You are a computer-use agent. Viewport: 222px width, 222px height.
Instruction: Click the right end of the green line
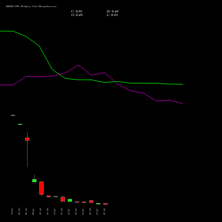pos(183,84)
